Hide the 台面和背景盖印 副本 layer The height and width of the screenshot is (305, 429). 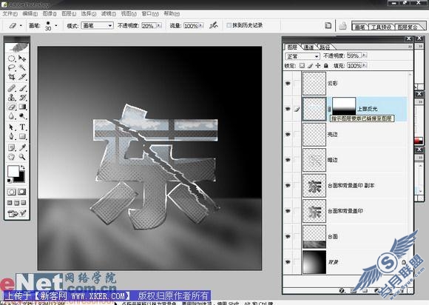(x=288, y=185)
